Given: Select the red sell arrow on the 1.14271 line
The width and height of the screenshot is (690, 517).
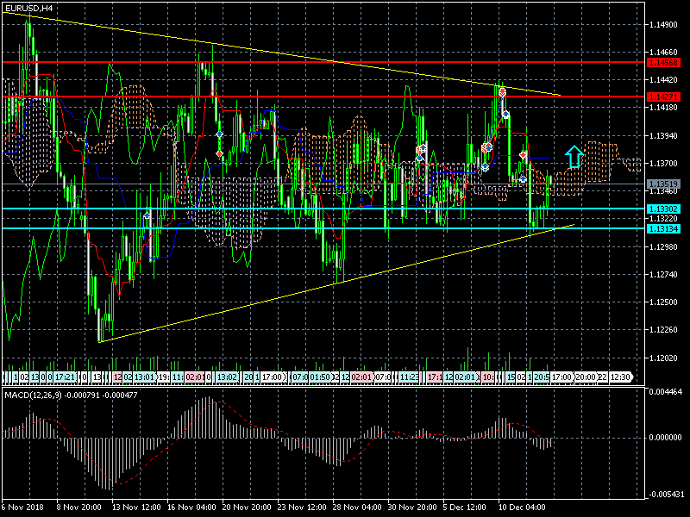Looking at the screenshot, I should pyautogui.click(x=501, y=91).
